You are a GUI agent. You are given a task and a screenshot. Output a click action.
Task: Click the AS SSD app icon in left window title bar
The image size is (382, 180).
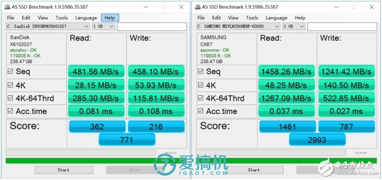(x=7, y=7)
